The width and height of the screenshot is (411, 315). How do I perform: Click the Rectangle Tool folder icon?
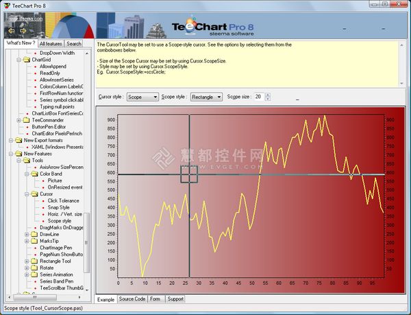click(x=35, y=261)
